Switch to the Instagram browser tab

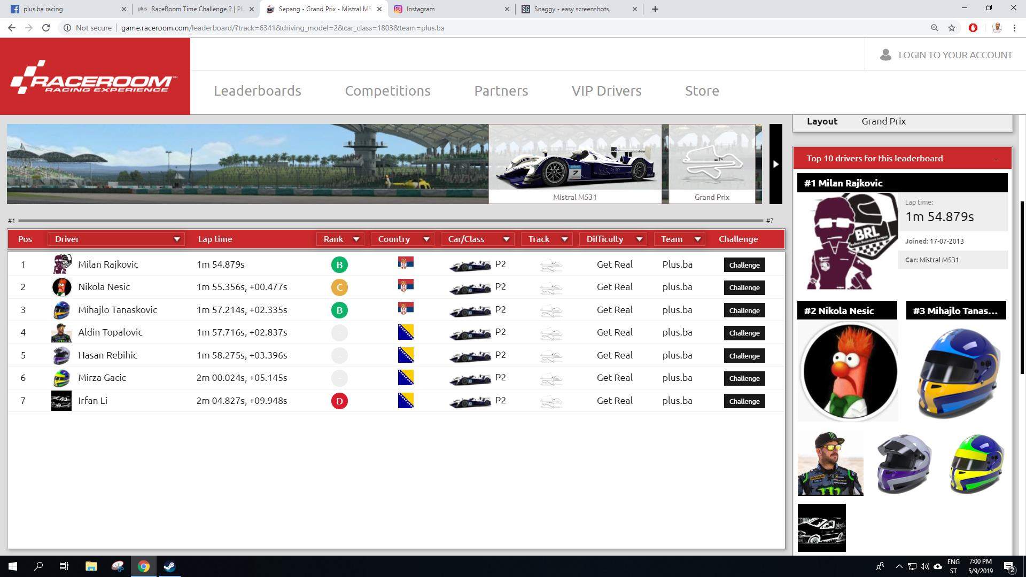[x=421, y=9]
